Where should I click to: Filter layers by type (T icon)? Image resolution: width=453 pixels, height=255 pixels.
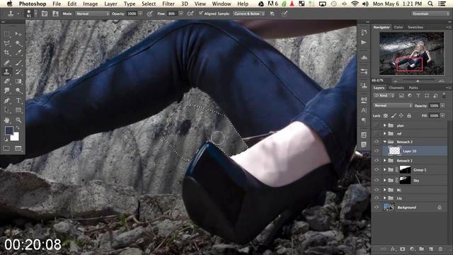(x=418, y=96)
